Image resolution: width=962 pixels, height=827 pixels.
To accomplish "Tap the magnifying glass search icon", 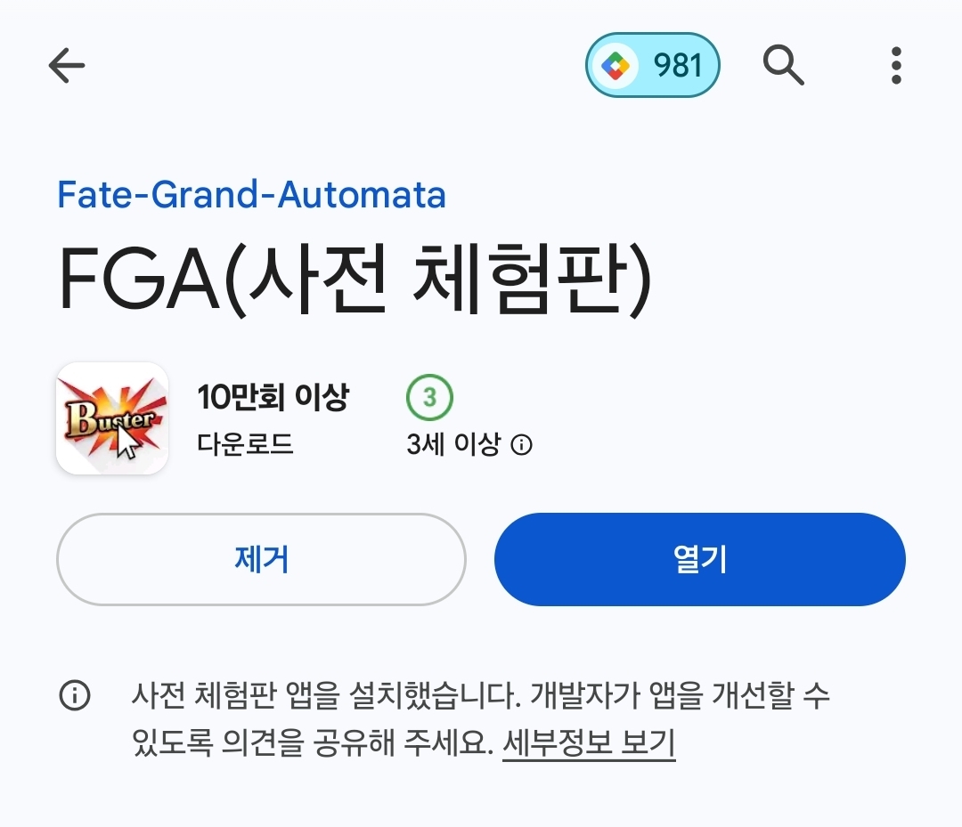I will point(784,65).
